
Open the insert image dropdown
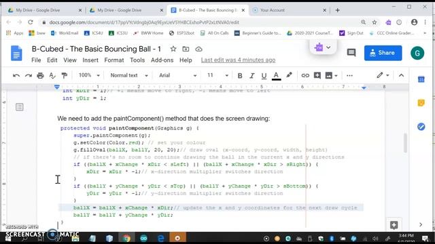(332, 75)
